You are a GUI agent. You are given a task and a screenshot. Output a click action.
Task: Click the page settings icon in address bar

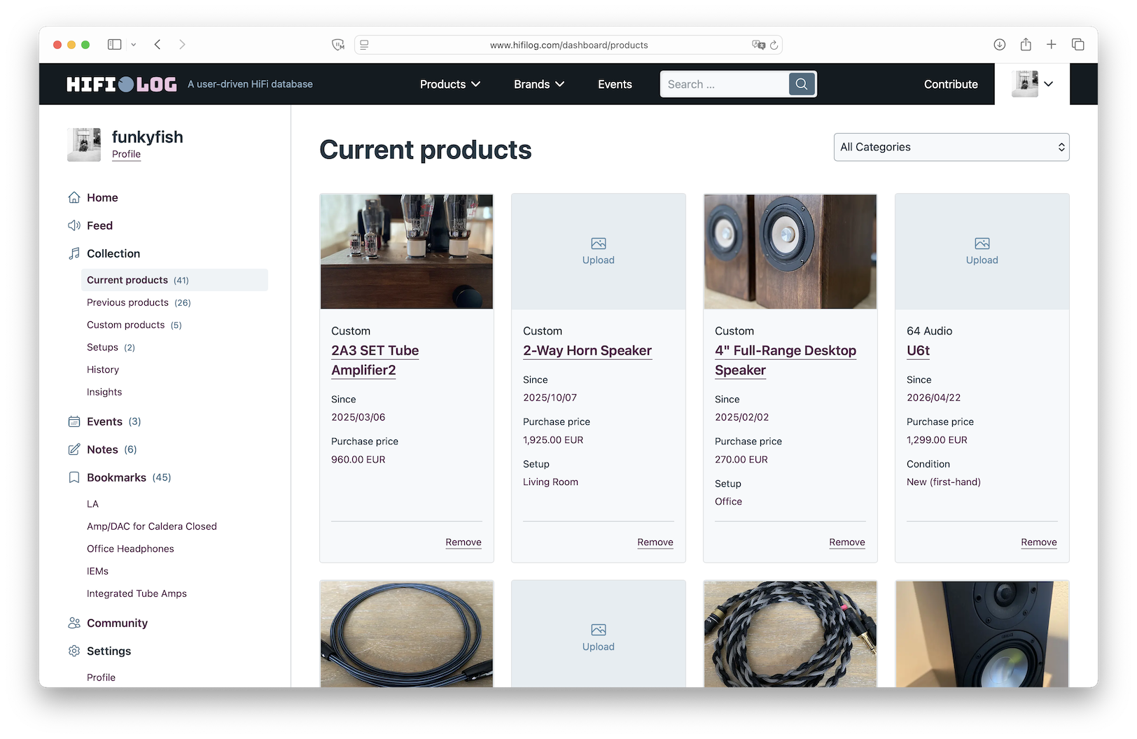[x=364, y=45]
